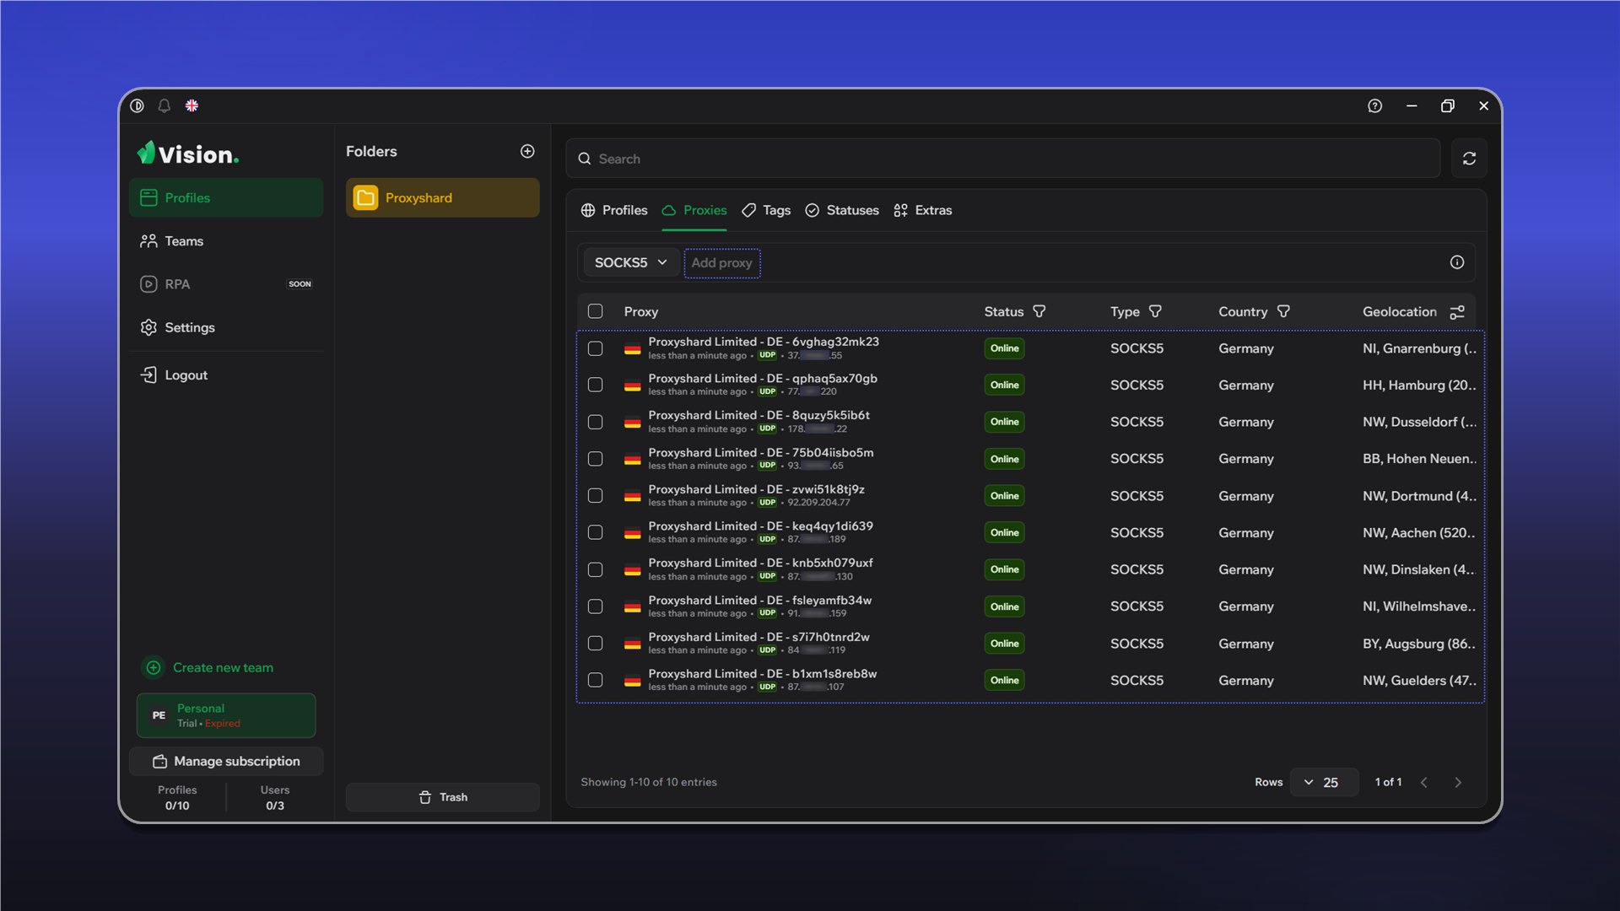Filter by Country funnel icon
This screenshot has height=911, width=1620.
pos(1283,311)
